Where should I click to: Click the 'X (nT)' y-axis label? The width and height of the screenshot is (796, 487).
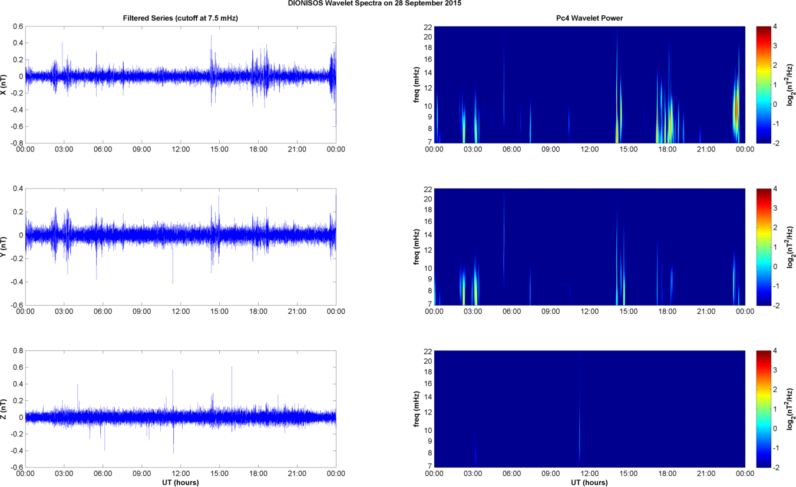pyautogui.click(x=4, y=84)
